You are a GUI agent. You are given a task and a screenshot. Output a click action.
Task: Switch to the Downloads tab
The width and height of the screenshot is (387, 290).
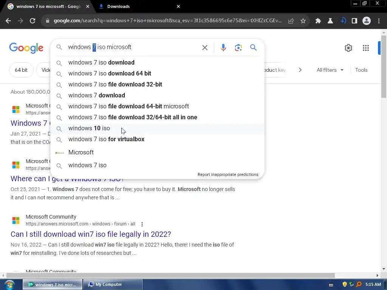[138, 7]
